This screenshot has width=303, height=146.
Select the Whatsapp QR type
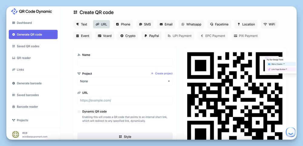191,24
